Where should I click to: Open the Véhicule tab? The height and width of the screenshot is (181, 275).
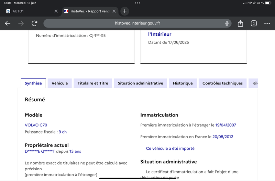tap(59, 83)
